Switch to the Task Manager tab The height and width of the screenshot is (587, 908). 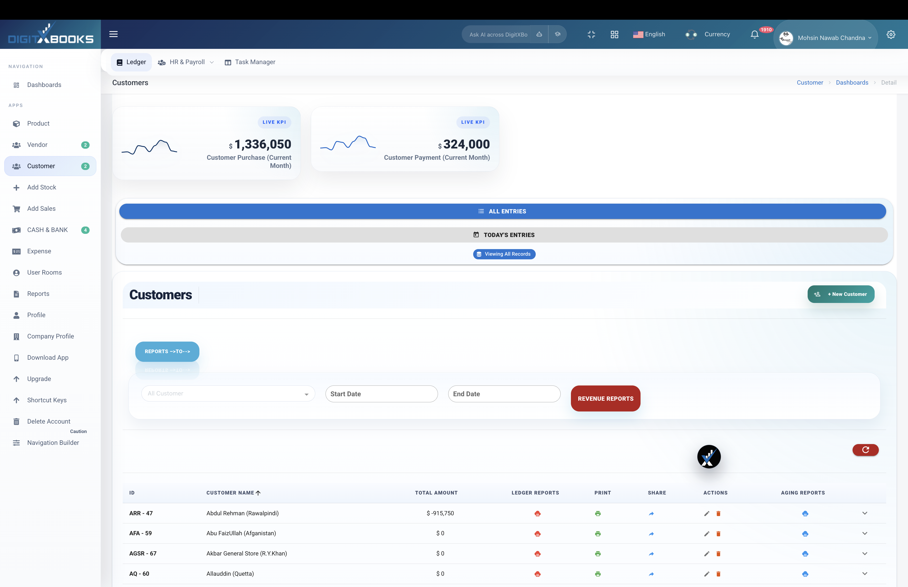coord(250,62)
